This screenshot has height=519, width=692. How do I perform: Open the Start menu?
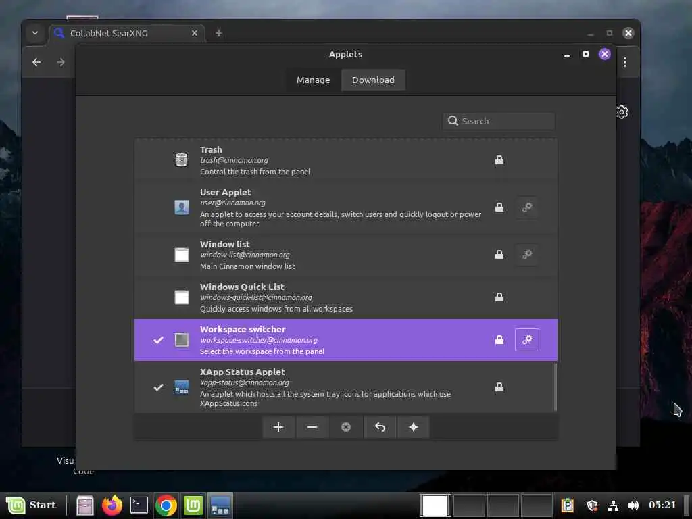pos(31,505)
